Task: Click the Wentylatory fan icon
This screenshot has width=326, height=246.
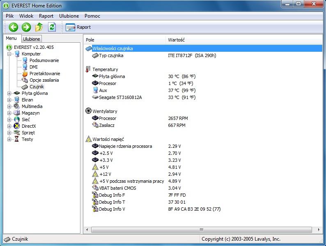Action: pos(88,111)
